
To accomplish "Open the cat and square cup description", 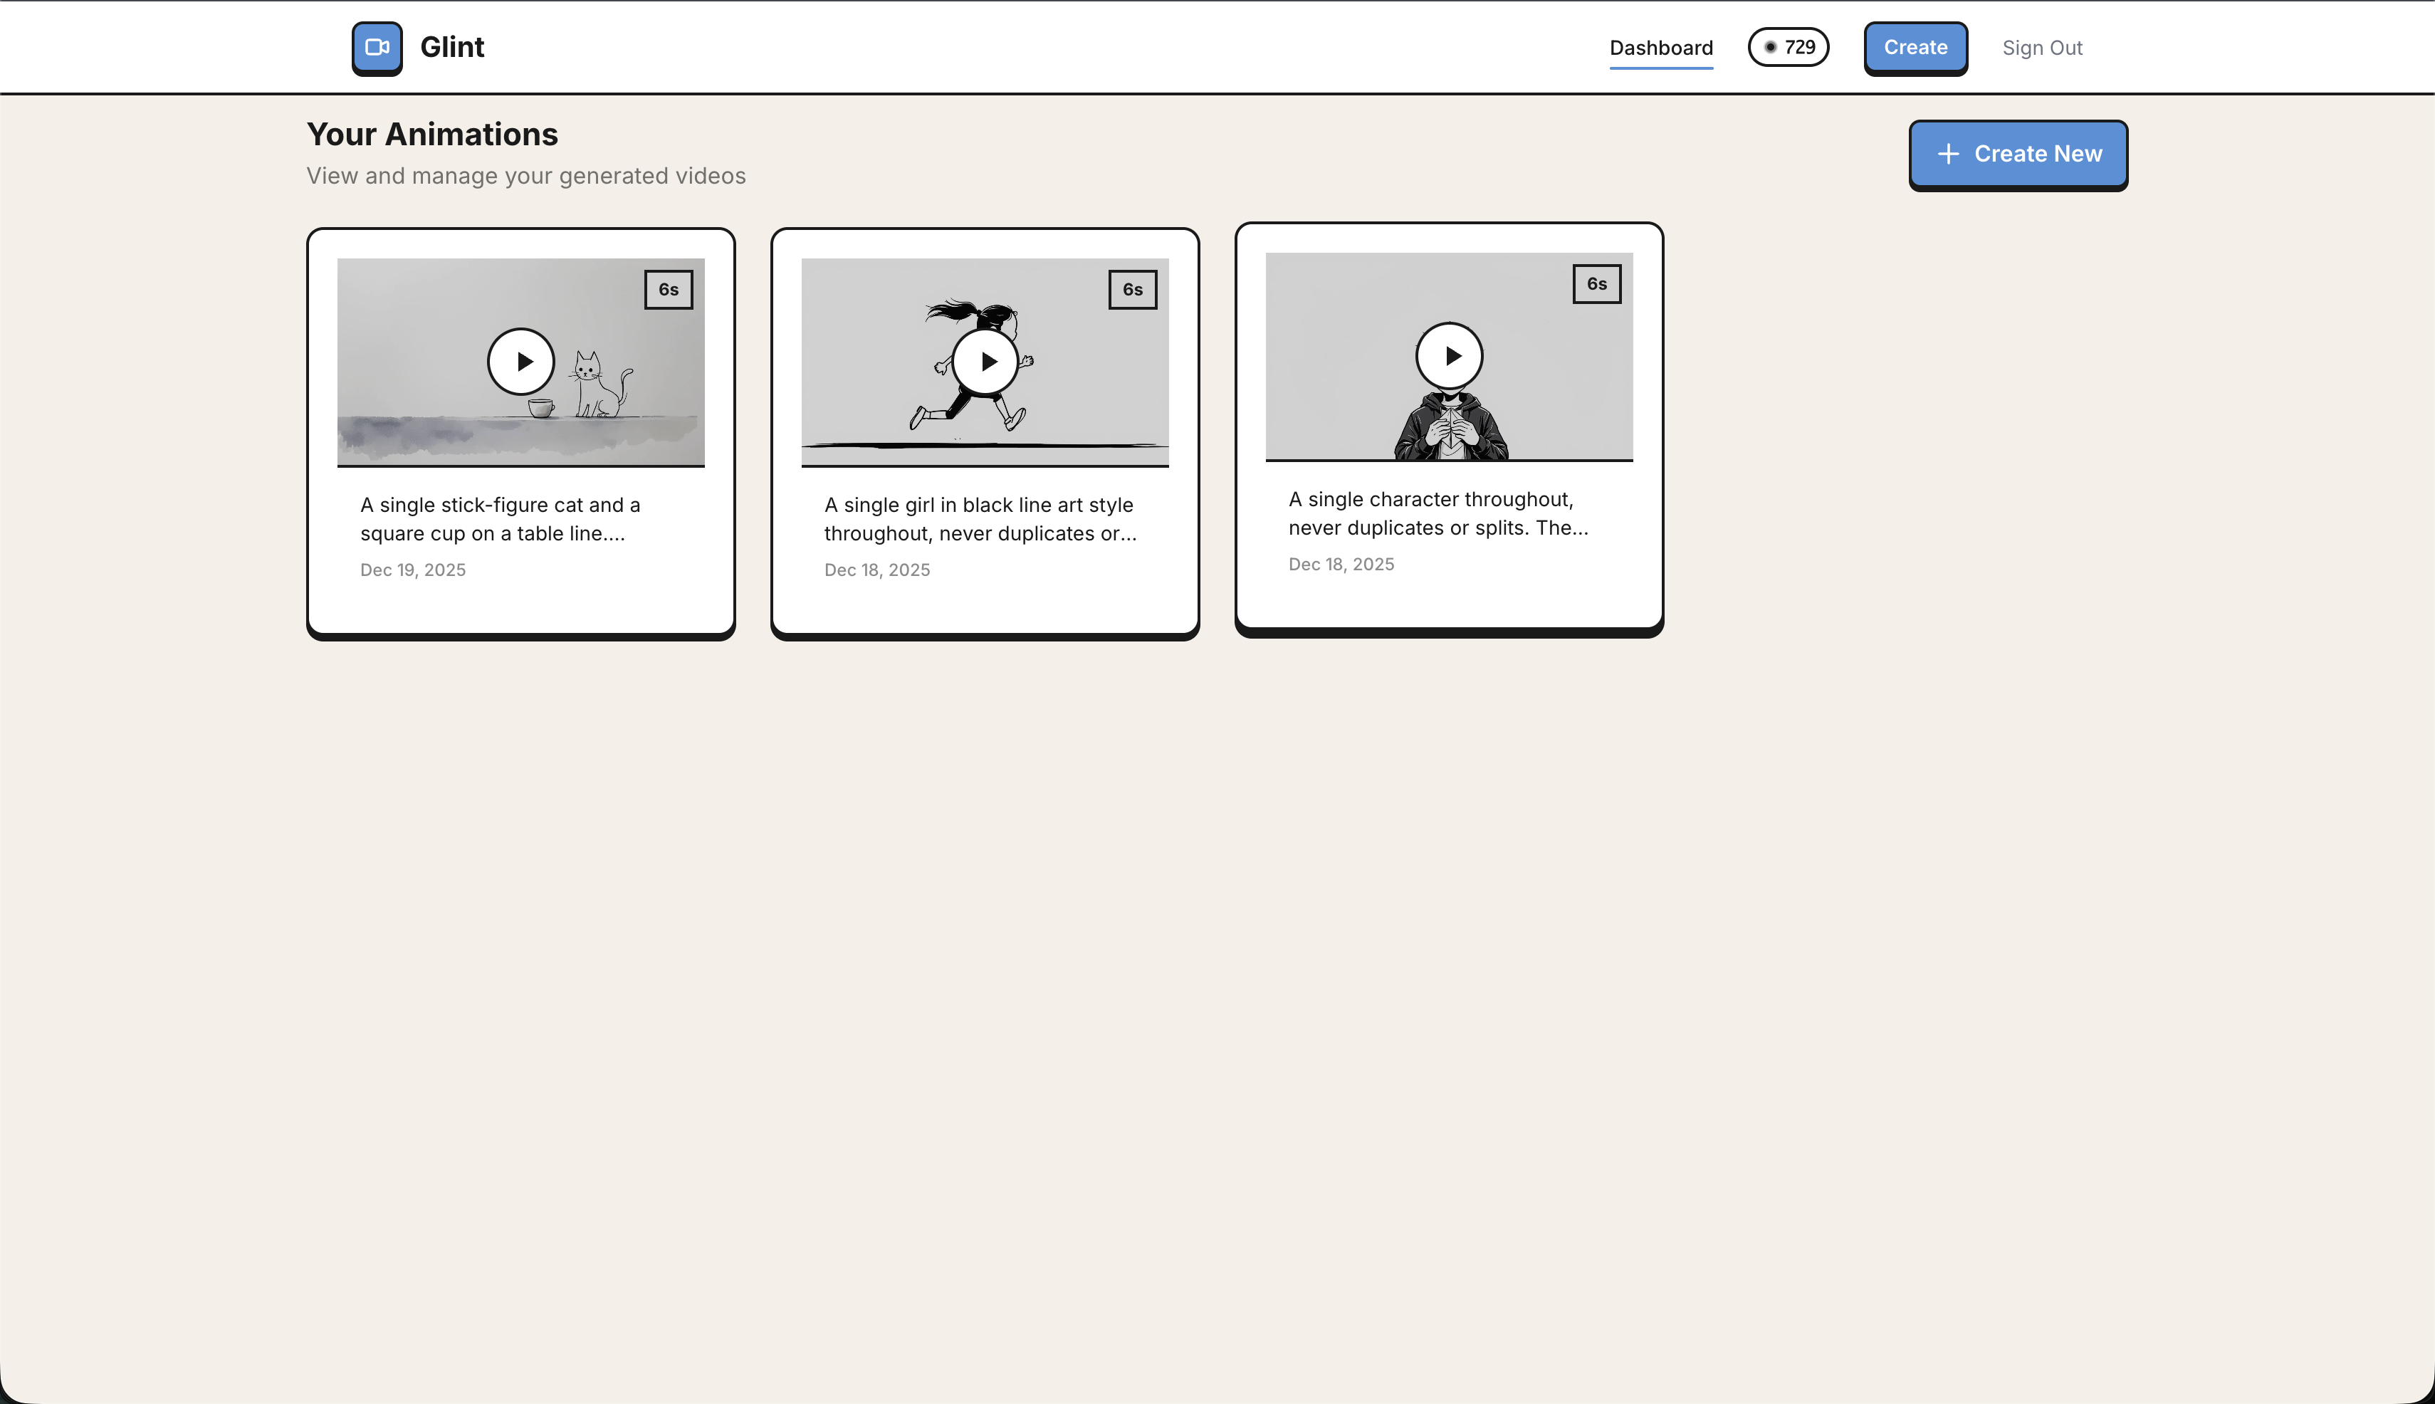I will (x=500, y=519).
